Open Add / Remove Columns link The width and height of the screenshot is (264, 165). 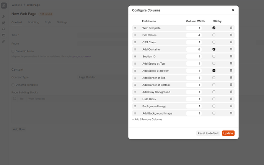[147, 119]
